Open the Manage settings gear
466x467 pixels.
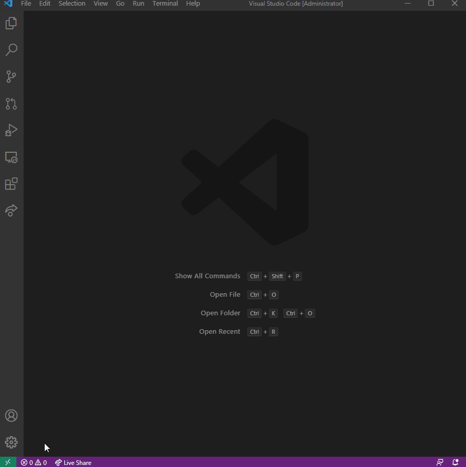11,442
